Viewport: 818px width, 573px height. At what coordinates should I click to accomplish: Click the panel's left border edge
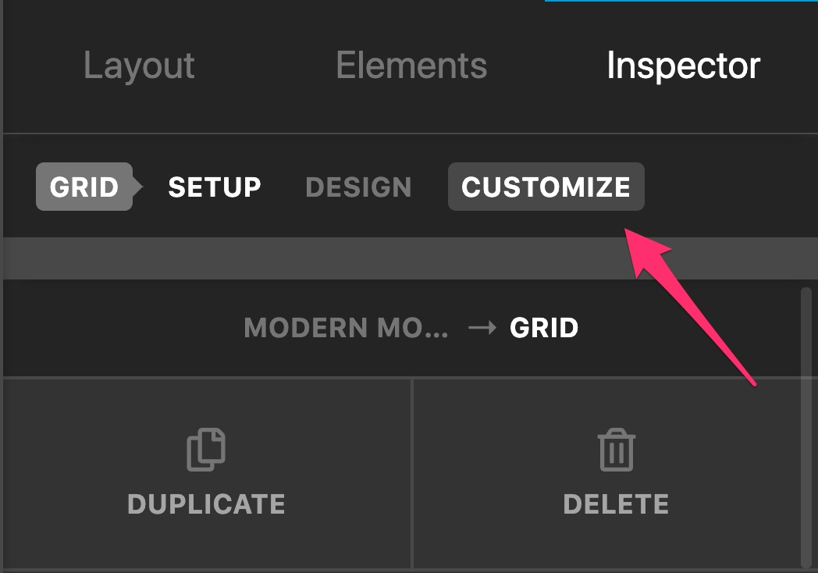tap(2, 286)
